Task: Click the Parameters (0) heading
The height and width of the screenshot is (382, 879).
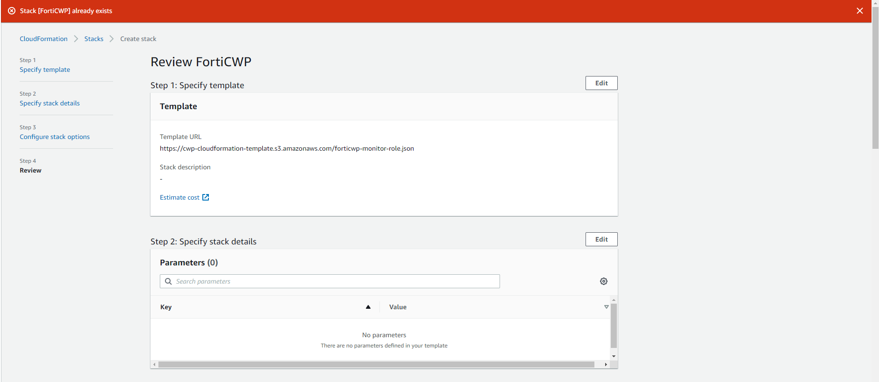Action: pos(189,263)
